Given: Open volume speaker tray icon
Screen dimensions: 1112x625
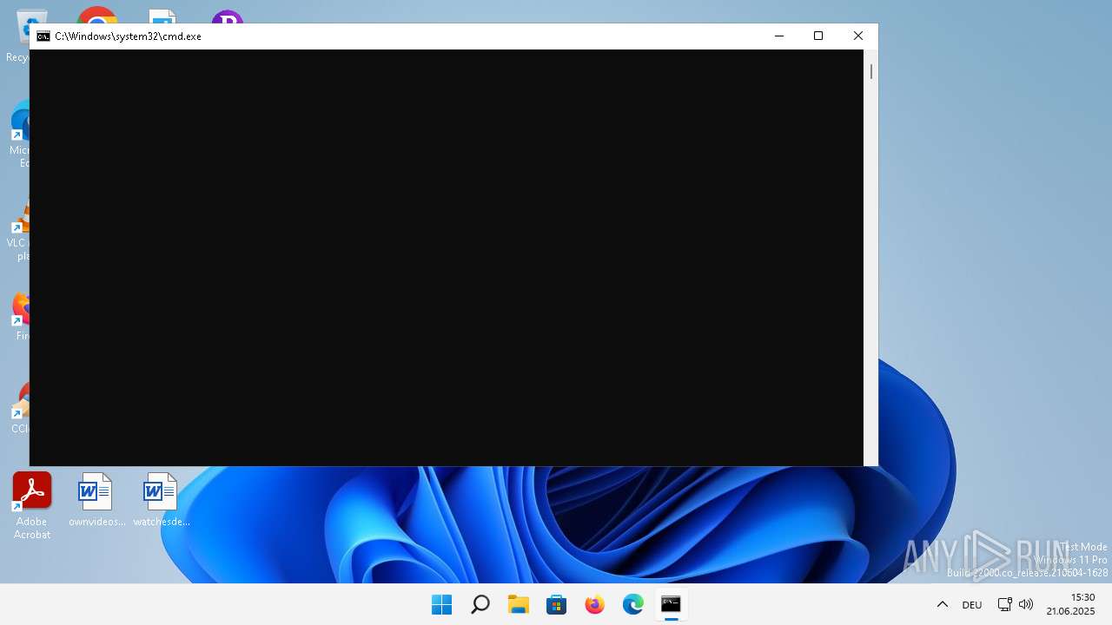Looking at the screenshot, I should [x=1025, y=604].
